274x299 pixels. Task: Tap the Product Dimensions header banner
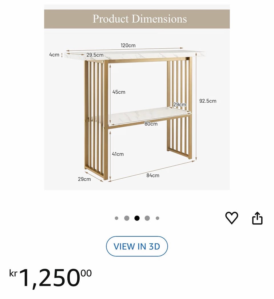point(137,19)
